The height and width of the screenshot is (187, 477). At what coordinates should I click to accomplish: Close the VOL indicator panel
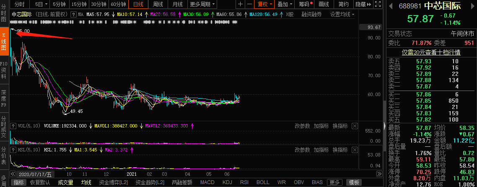click(355, 126)
